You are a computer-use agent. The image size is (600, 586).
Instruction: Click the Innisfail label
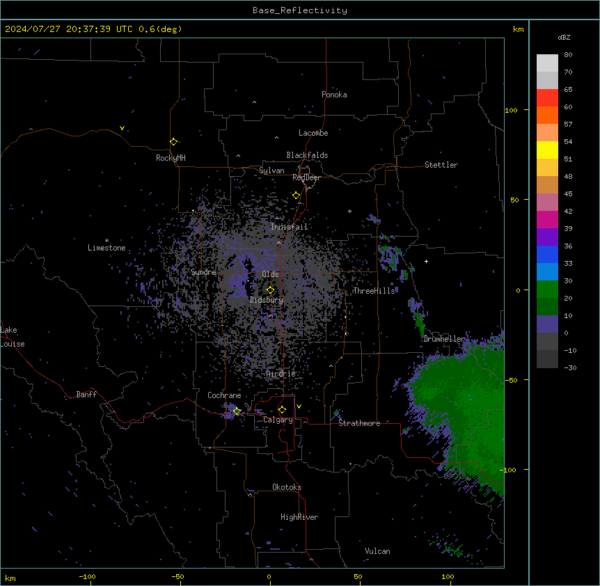(290, 227)
